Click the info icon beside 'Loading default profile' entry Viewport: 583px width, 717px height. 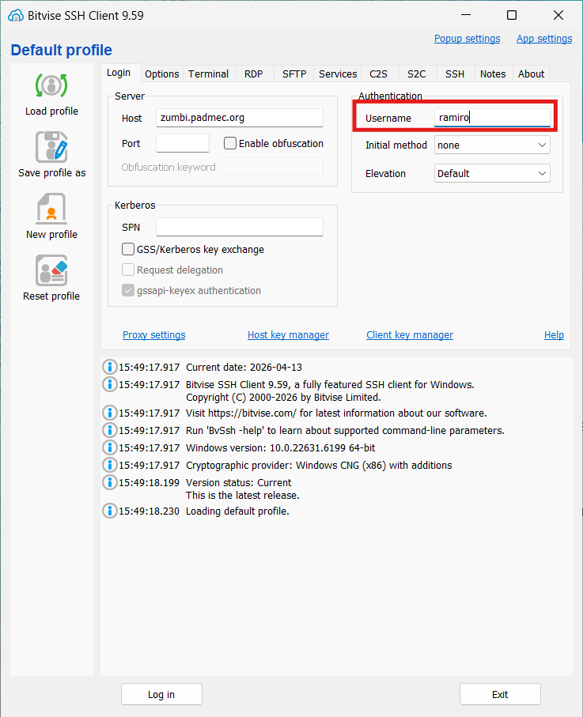(x=109, y=511)
